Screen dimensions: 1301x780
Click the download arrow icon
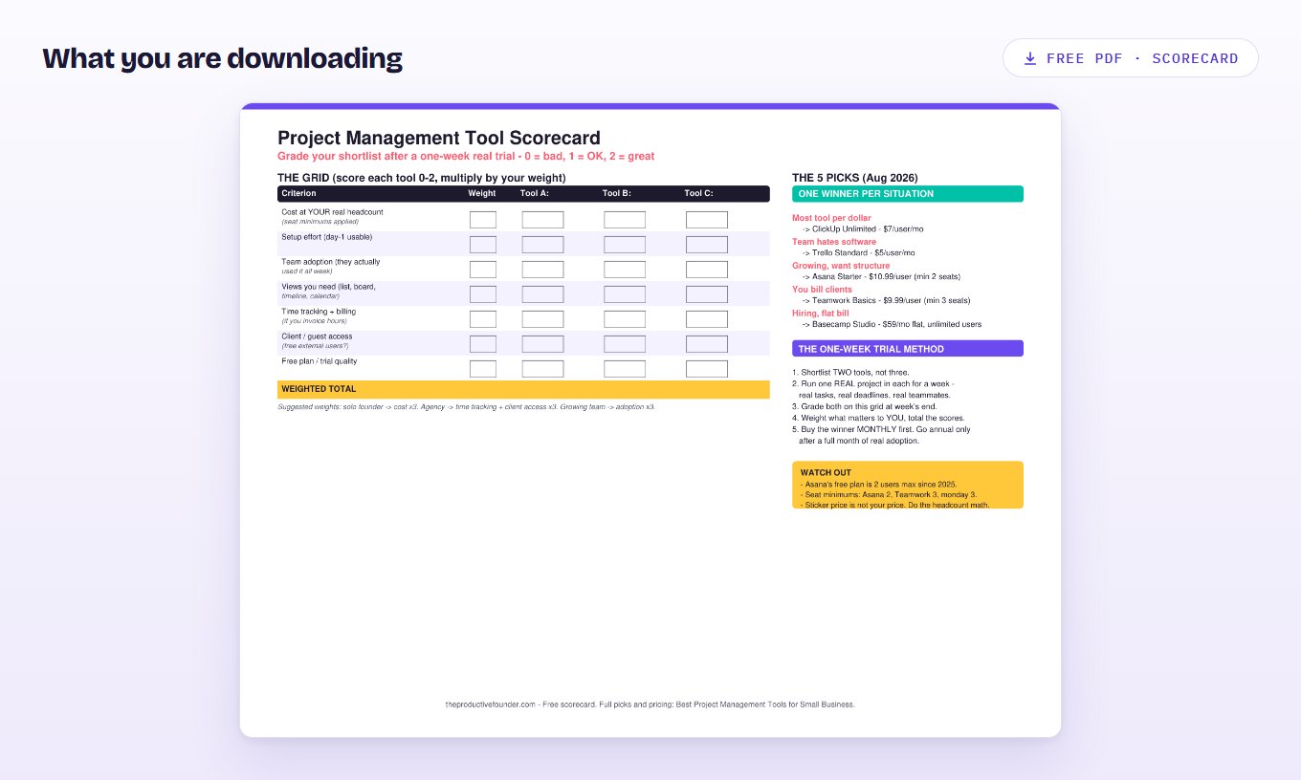point(1030,58)
